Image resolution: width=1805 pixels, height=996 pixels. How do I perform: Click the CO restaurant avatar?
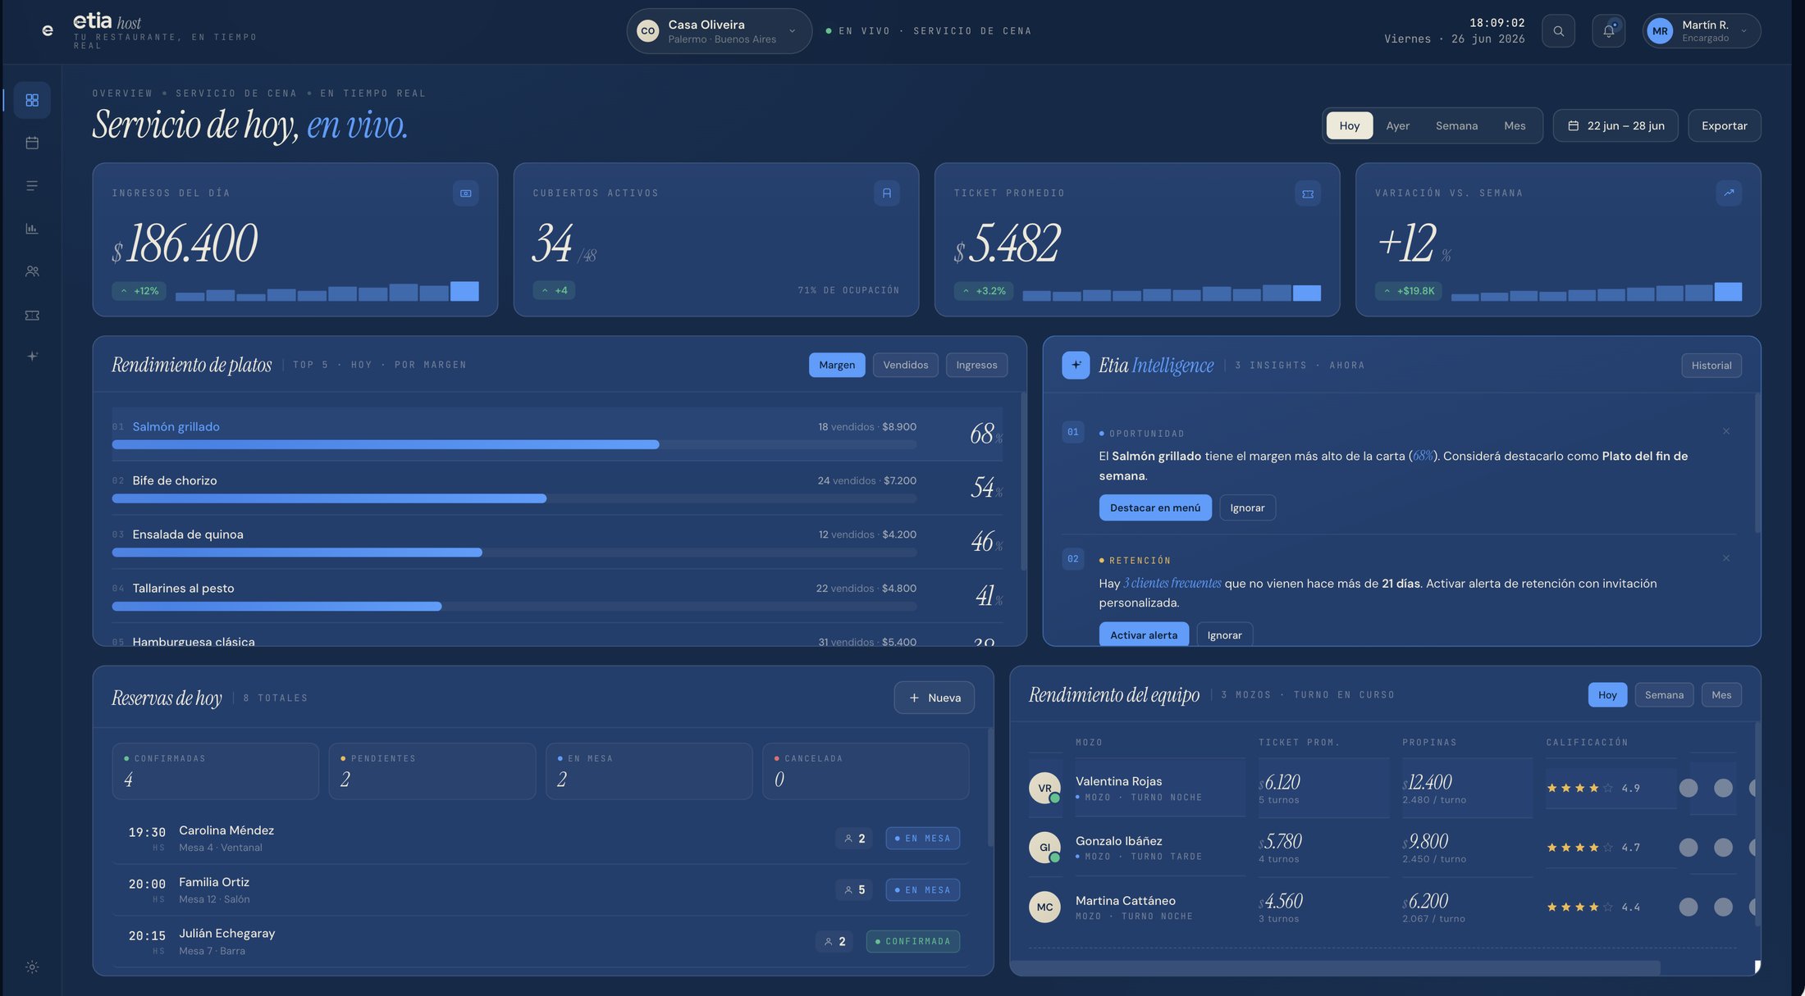point(648,31)
